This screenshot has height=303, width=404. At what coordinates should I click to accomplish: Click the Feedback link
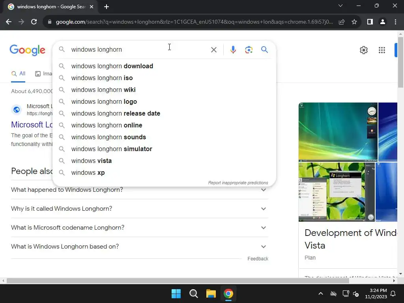click(258, 259)
